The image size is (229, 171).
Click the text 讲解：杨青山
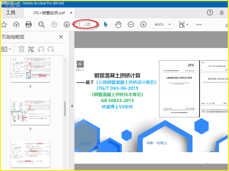click(x=157, y=143)
